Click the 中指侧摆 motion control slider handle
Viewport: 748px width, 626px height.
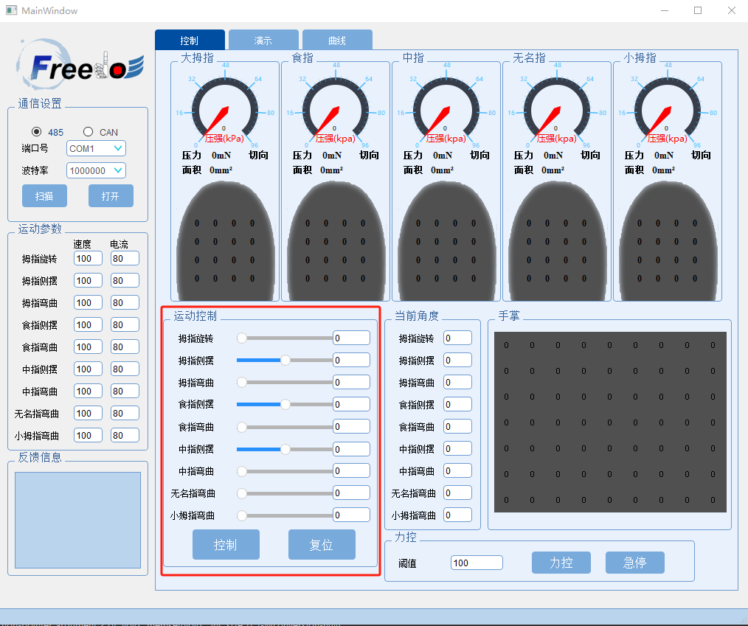[x=285, y=449]
